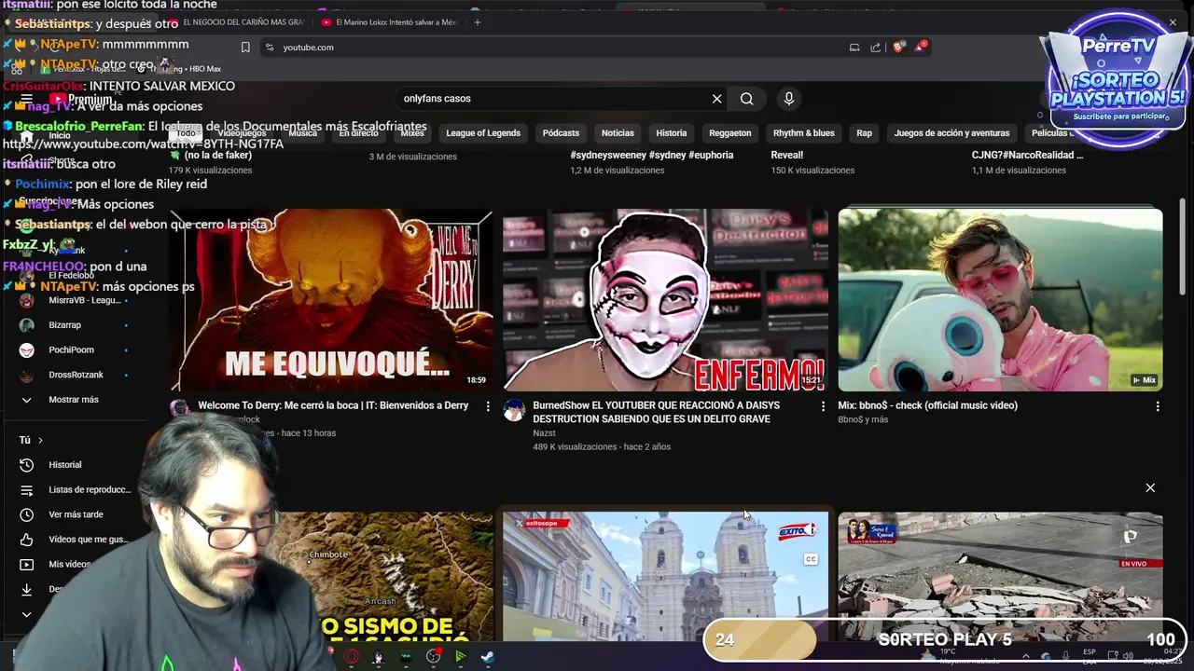
Task: Open Steam from the taskbar
Action: coord(487,656)
